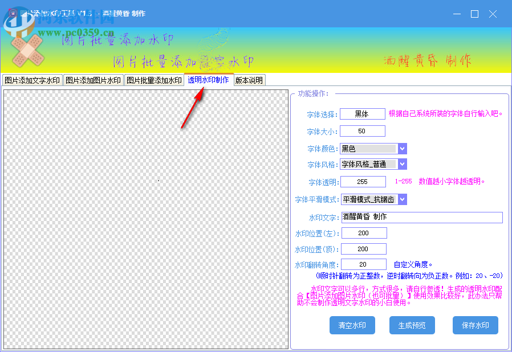Select the 字体大小 field containing 50
Viewport: 512px width, 352px height.
point(363,130)
